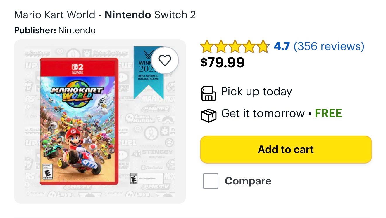Click the Publisher: Nintendo text
The height and width of the screenshot is (218, 386).
[x=55, y=30]
